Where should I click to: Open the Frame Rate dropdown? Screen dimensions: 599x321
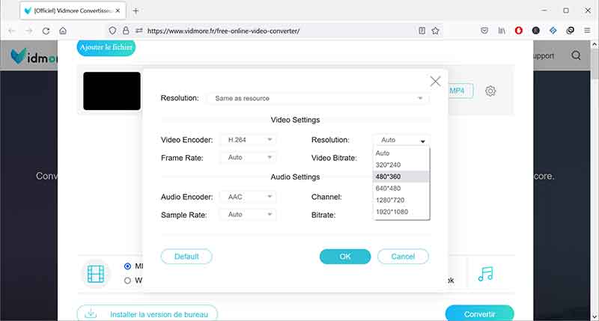(248, 158)
